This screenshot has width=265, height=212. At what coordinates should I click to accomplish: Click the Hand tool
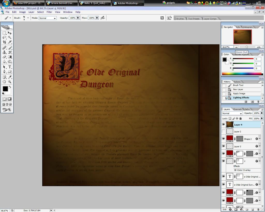[4, 82]
